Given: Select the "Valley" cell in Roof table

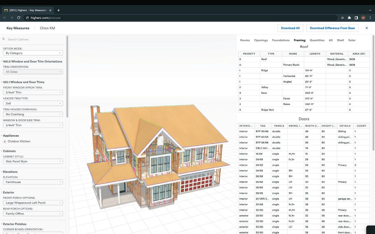Looking at the screenshot, I should pos(271,87).
